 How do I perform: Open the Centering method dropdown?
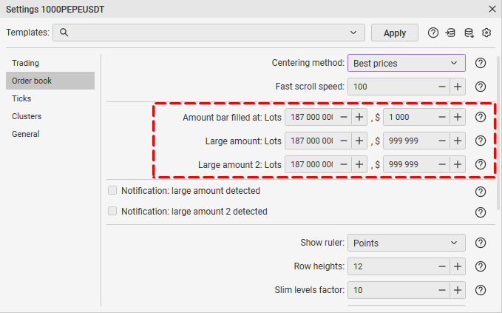click(406, 64)
